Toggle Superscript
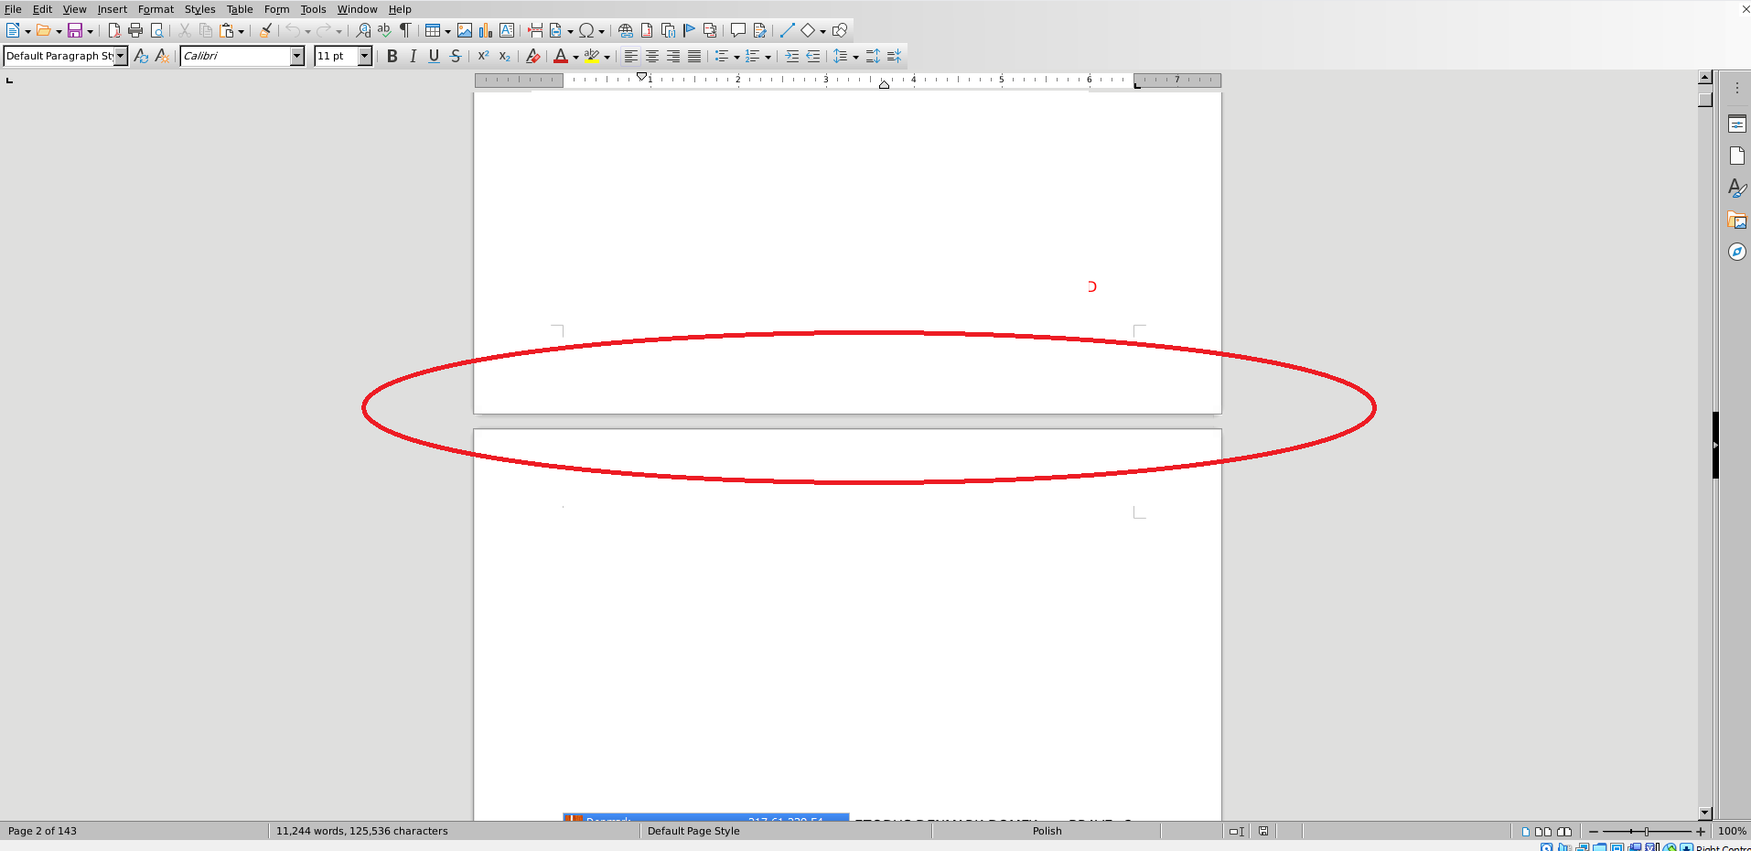This screenshot has width=1751, height=851. point(484,56)
